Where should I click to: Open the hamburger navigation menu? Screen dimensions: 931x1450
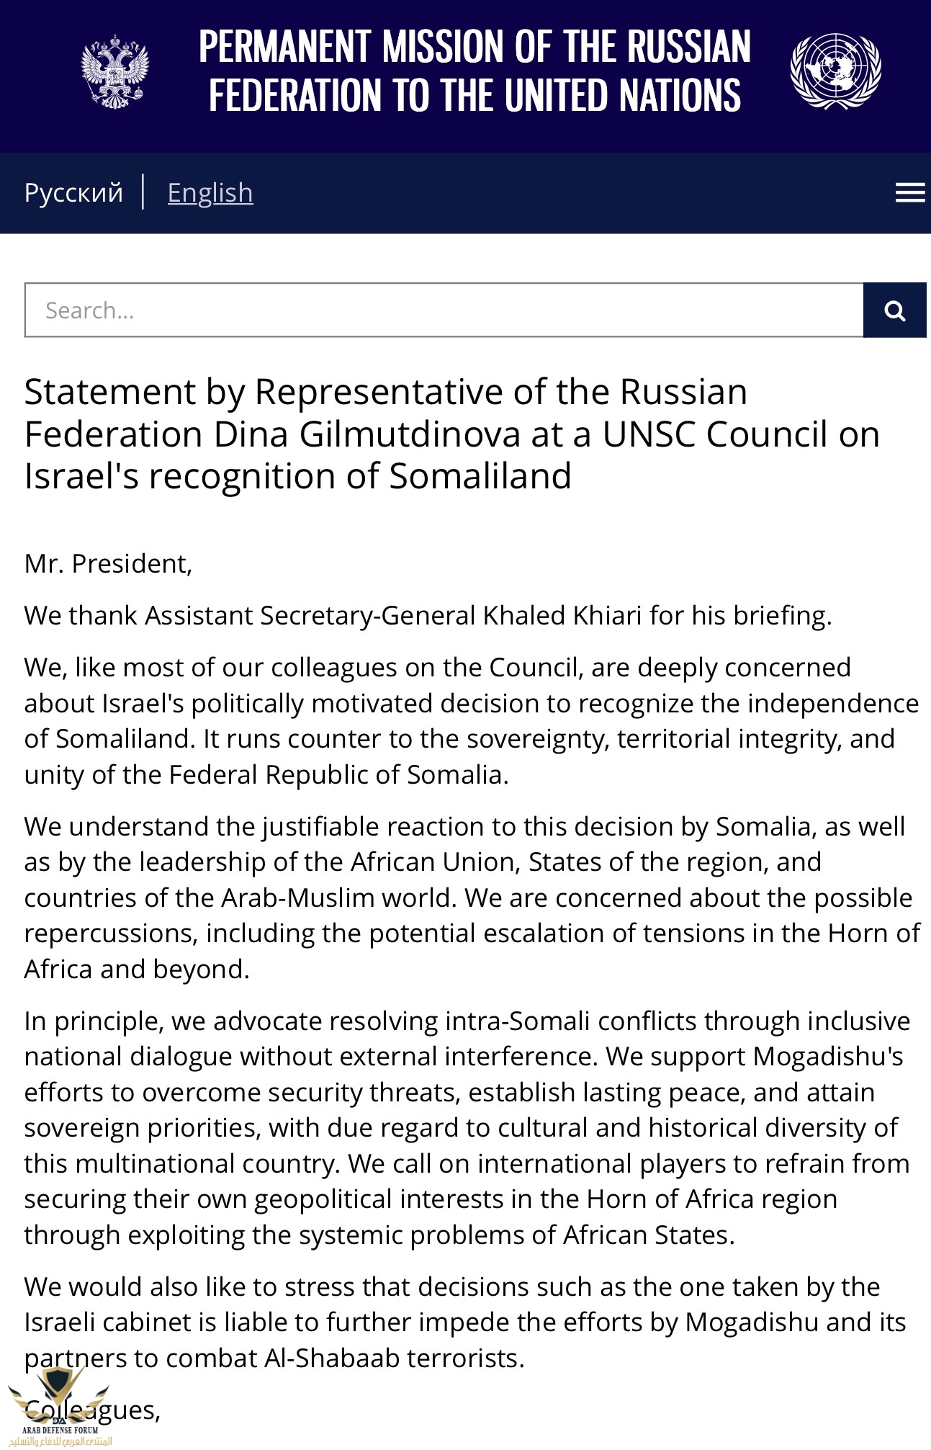tap(910, 192)
